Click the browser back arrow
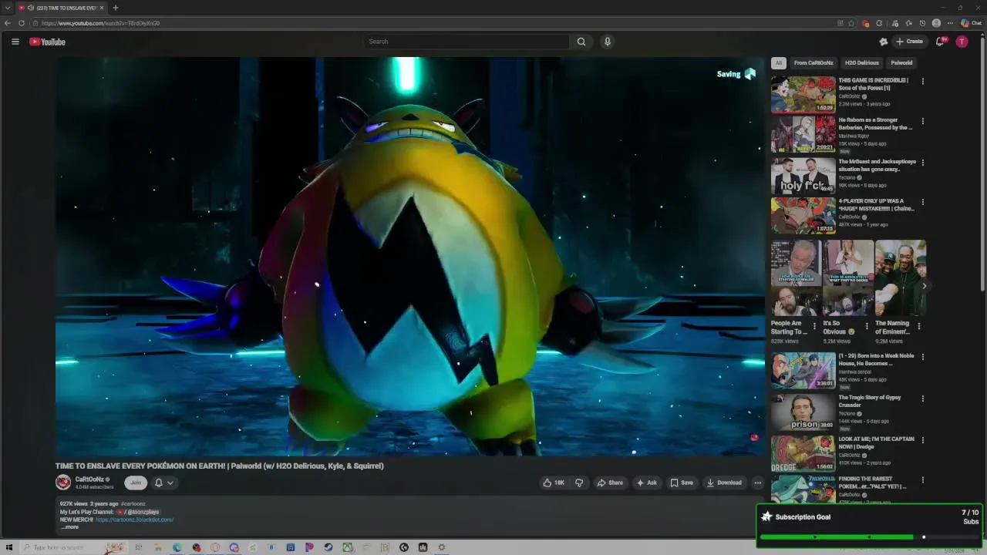 tap(8, 23)
